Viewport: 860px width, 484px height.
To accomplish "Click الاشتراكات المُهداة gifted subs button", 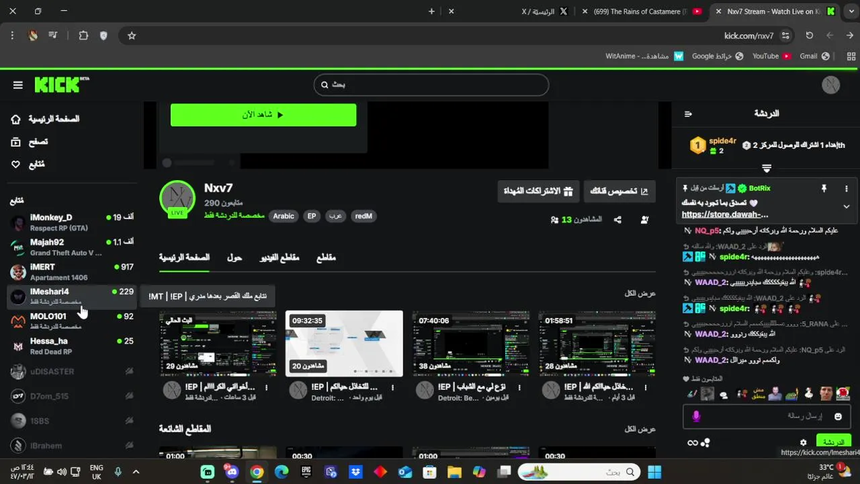I will 538,191.
